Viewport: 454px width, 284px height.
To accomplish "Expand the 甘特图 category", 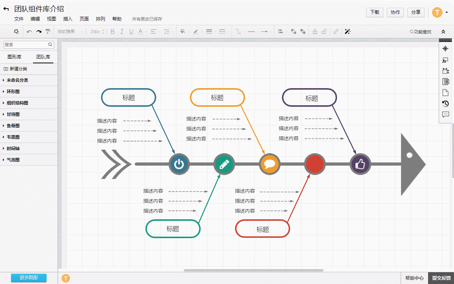I will (29, 114).
